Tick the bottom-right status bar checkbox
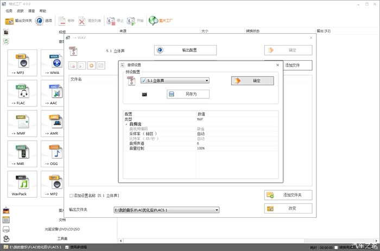This screenshot has height=251, width=380. pos(336,247)
